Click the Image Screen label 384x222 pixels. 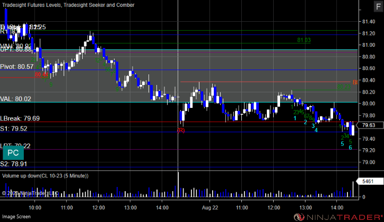point(16,217)
